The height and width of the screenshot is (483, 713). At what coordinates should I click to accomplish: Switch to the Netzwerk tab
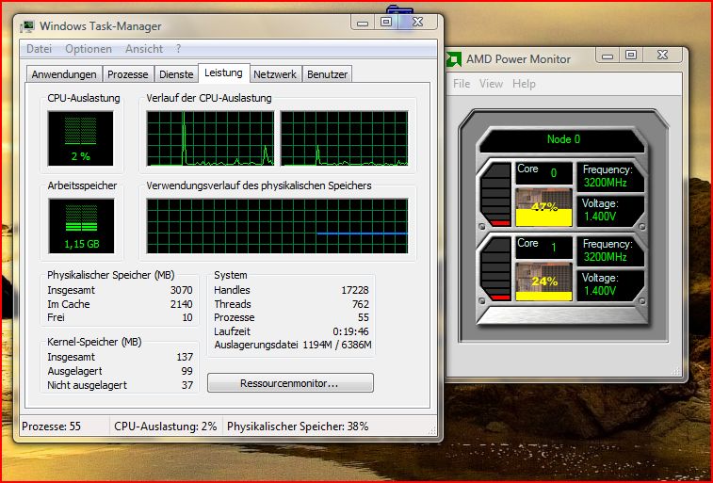(x=275, y=74)
